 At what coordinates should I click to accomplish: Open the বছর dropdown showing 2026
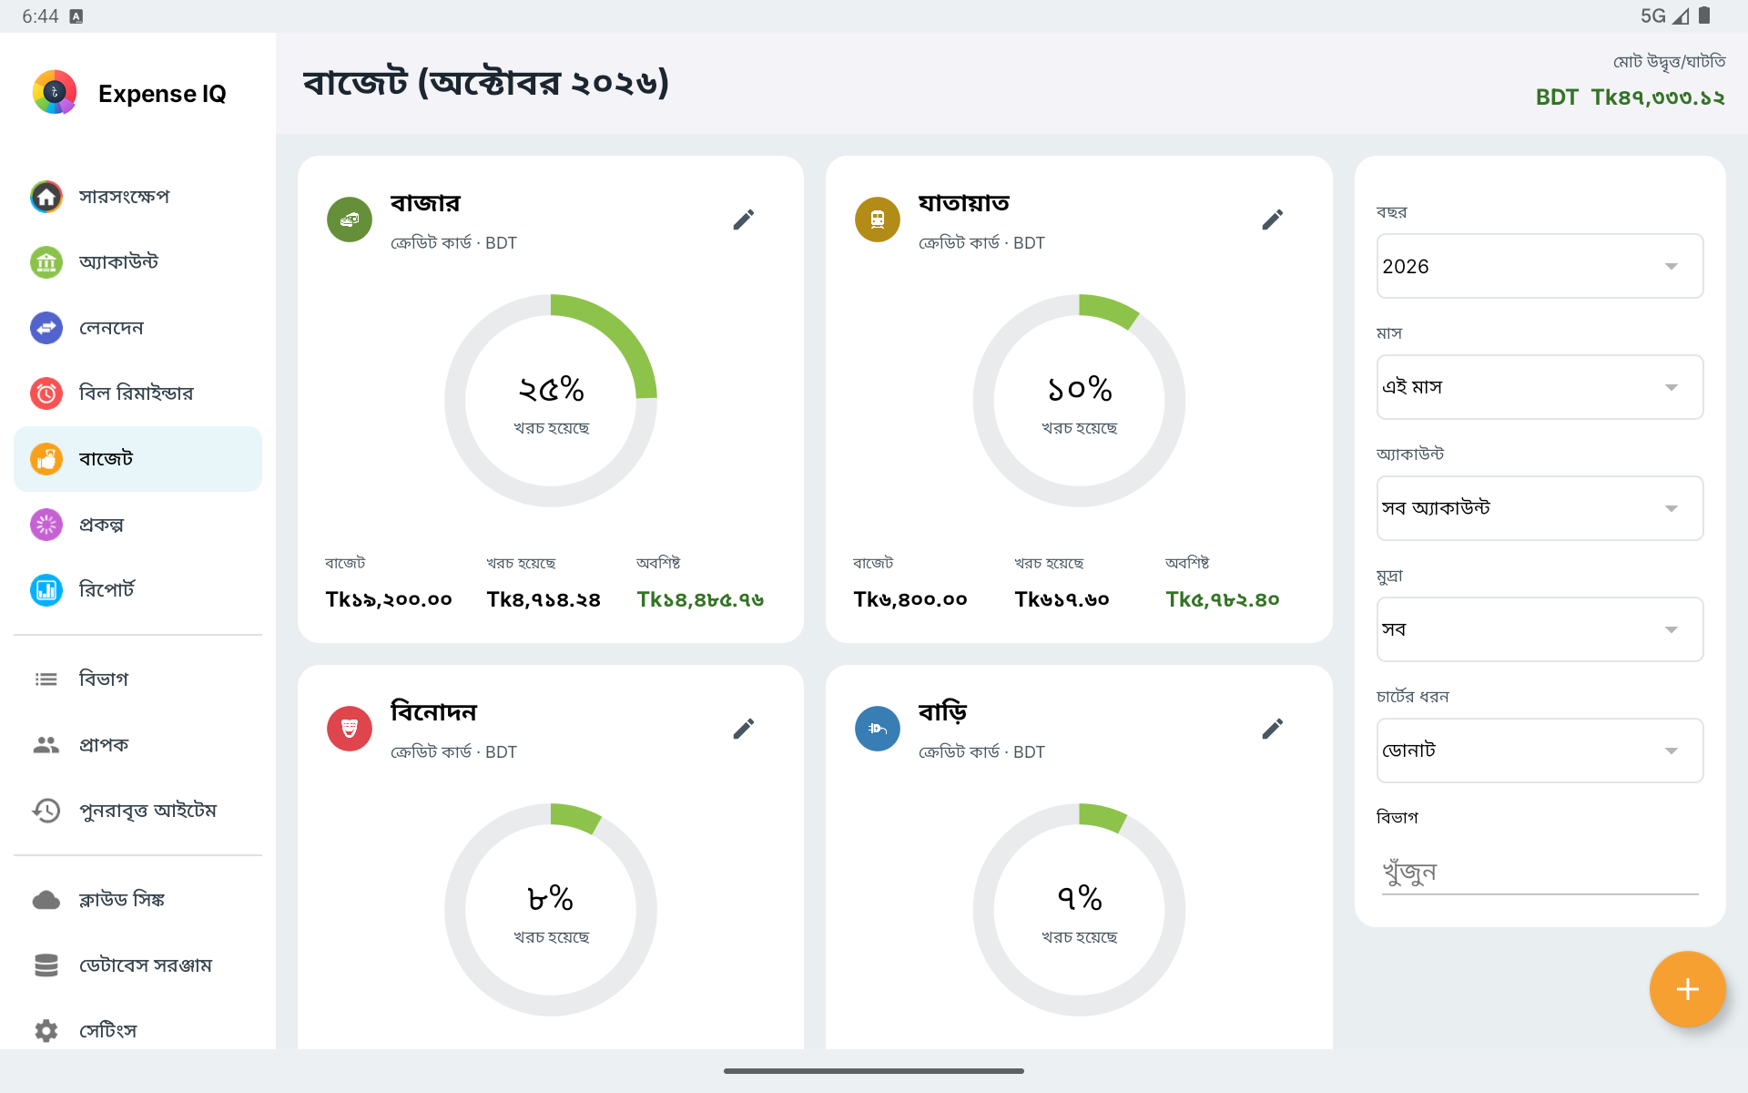pyautogui.click(x=1540, y=266)
